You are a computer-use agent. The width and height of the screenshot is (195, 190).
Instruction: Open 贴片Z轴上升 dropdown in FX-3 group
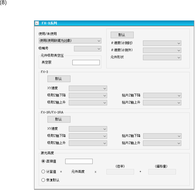162,103
